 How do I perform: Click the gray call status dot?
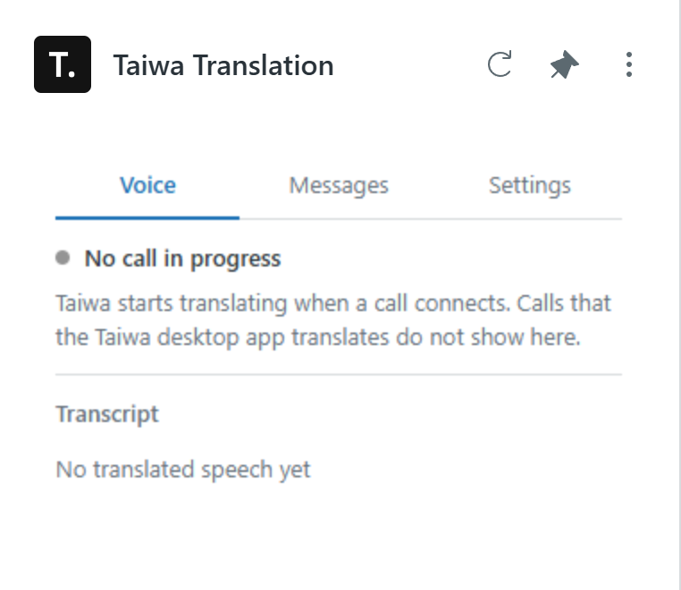[x=63, y=257]
